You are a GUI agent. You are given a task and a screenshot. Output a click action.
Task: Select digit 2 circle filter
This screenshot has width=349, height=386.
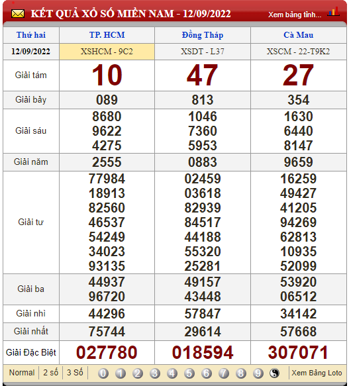click(x=138, y=373)
